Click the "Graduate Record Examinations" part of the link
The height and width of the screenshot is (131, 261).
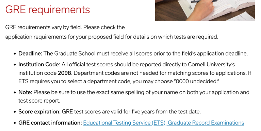pos(206,123)
